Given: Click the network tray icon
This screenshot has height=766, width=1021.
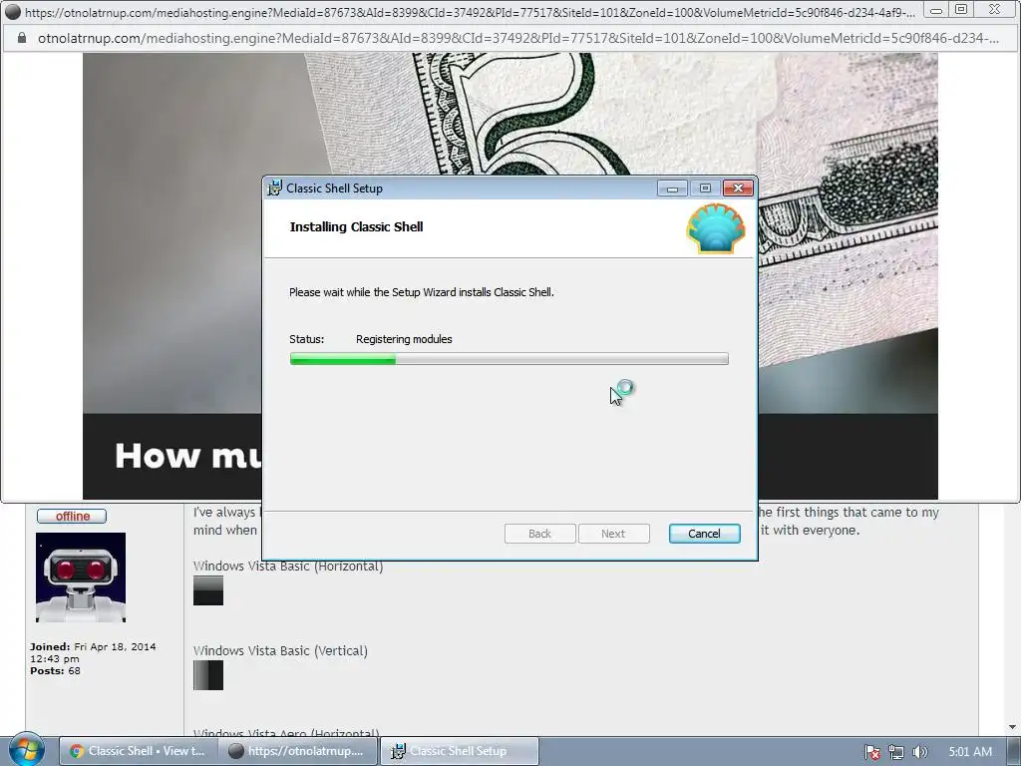Looking at the screenshot, I should (896, 752).
